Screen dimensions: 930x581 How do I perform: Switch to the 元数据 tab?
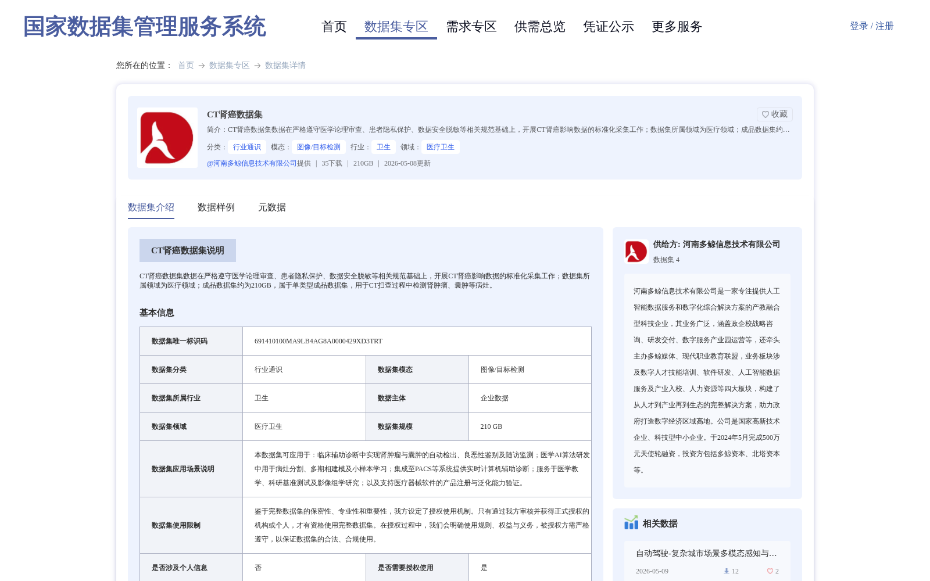(272, 207)
